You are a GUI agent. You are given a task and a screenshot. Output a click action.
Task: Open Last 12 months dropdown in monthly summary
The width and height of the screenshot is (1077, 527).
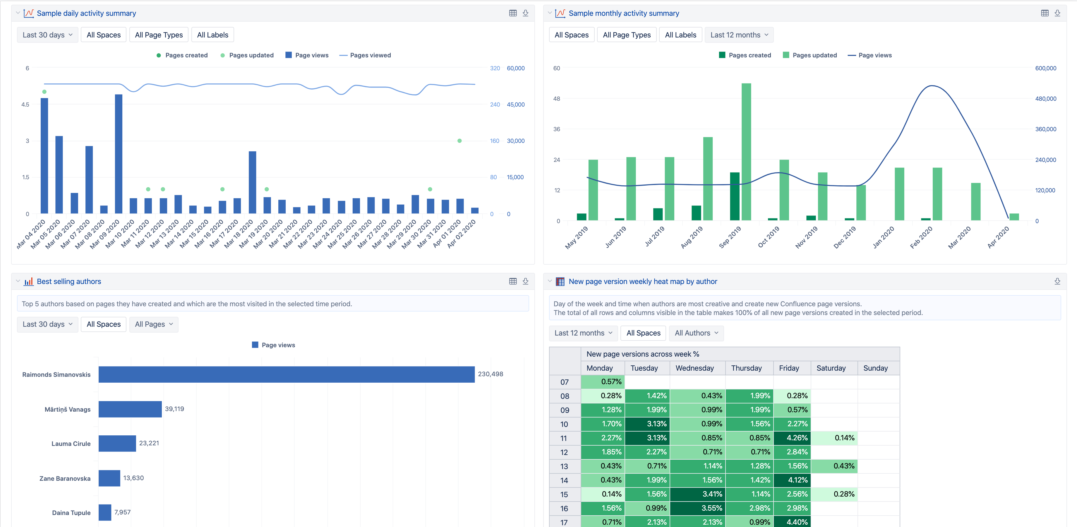(x=739, y=35)
